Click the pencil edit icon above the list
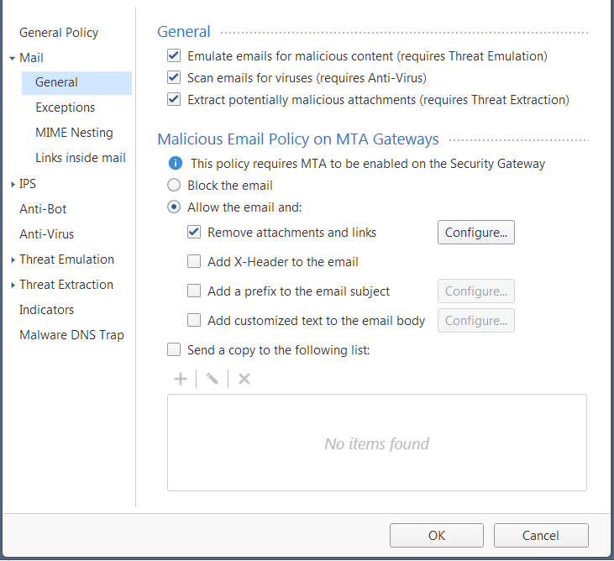 pos(213,379)
